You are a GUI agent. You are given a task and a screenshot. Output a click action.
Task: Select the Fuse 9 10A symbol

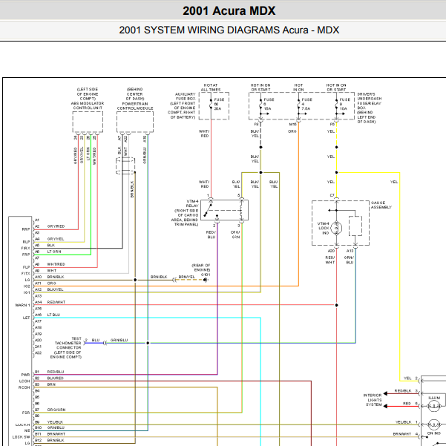(x=336, y=105)
